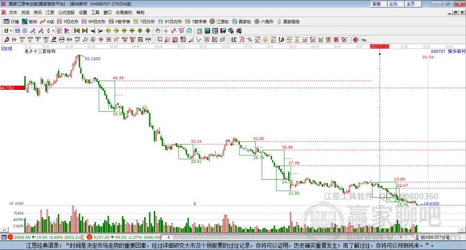Switch to the K线 chart view
The image size is (466, 250).
coord(47,22)
